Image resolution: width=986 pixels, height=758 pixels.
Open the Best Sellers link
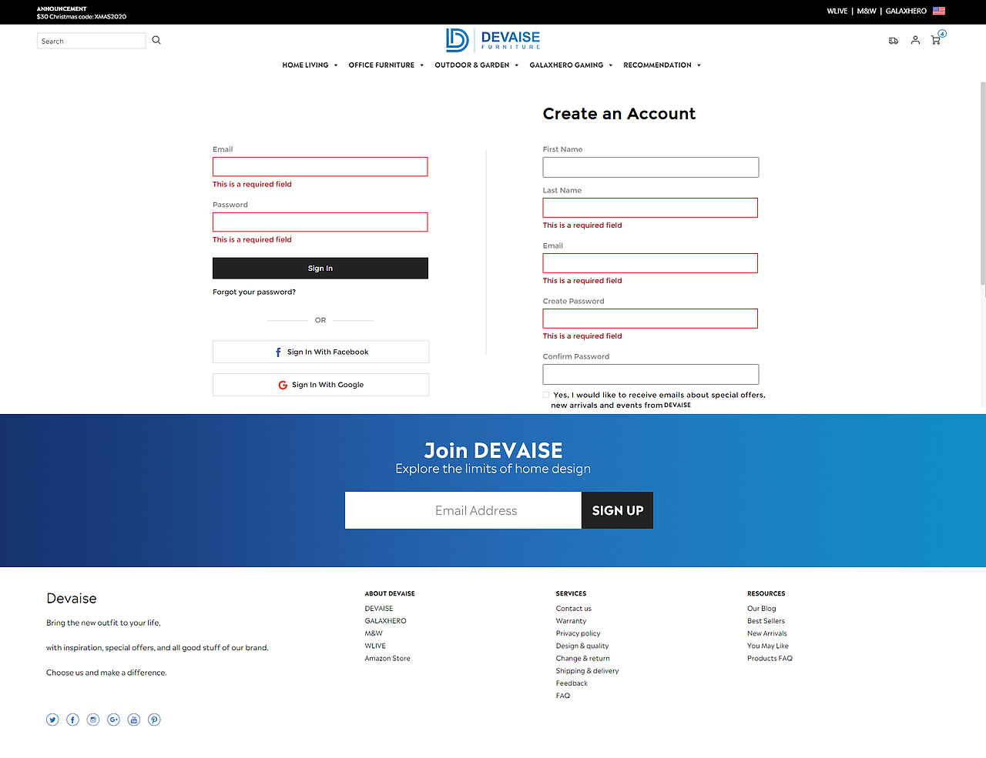pyautogui.click(x=766, y=621)
